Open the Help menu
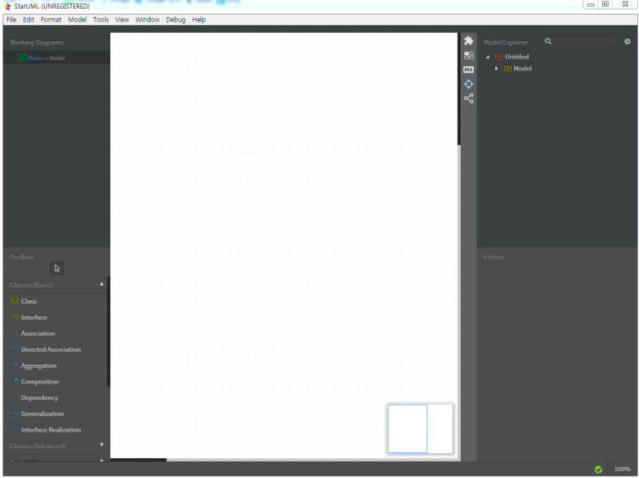The image size is (639, 478). [199, 20]
